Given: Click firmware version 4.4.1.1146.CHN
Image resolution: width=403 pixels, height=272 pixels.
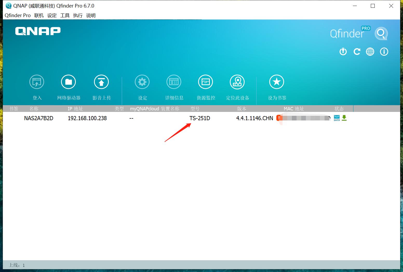Looking at the screenshot, I should [x=255, y=118].
